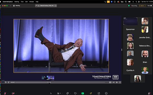Open the Edit menu

point(27,2)
